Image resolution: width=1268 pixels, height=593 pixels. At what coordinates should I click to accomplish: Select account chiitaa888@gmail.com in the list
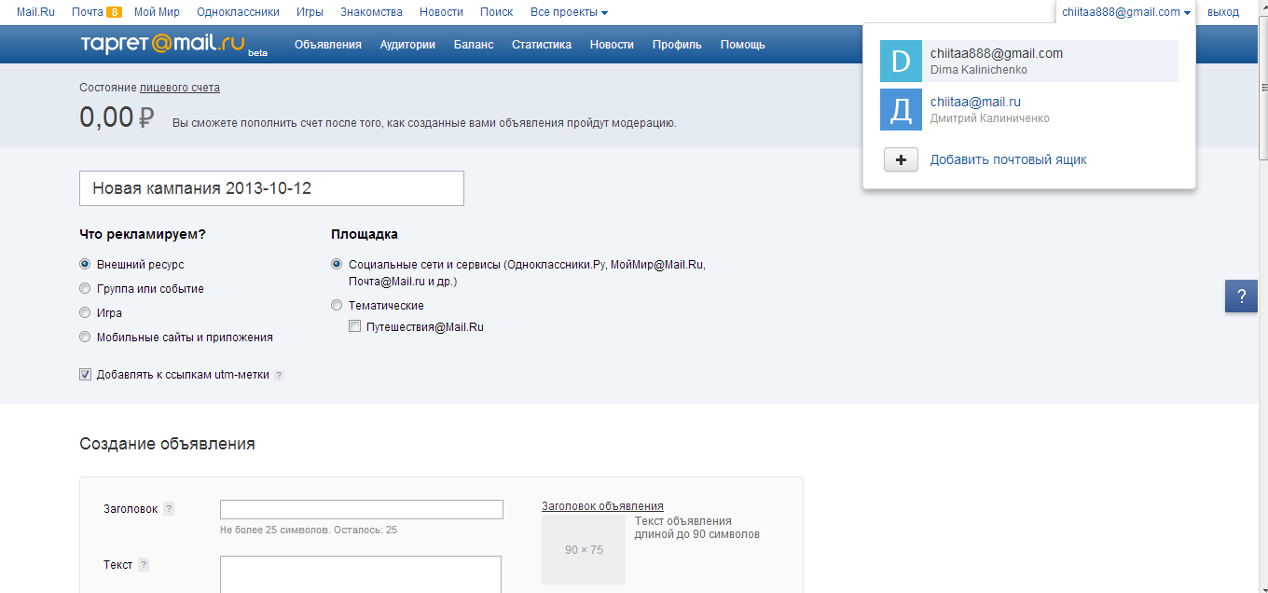pos(1029,62)
